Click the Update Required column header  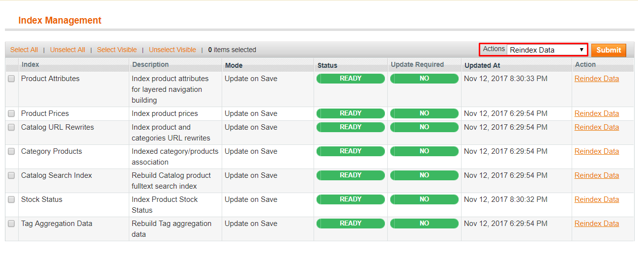pyautogui.click(x=417, y=64)
